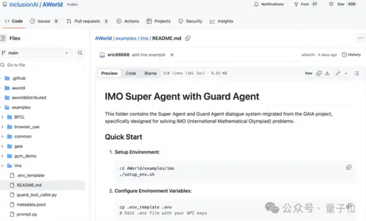This screenshot has height=221, width=366.
Task: Open the commit History link
Action: [351, 54]
